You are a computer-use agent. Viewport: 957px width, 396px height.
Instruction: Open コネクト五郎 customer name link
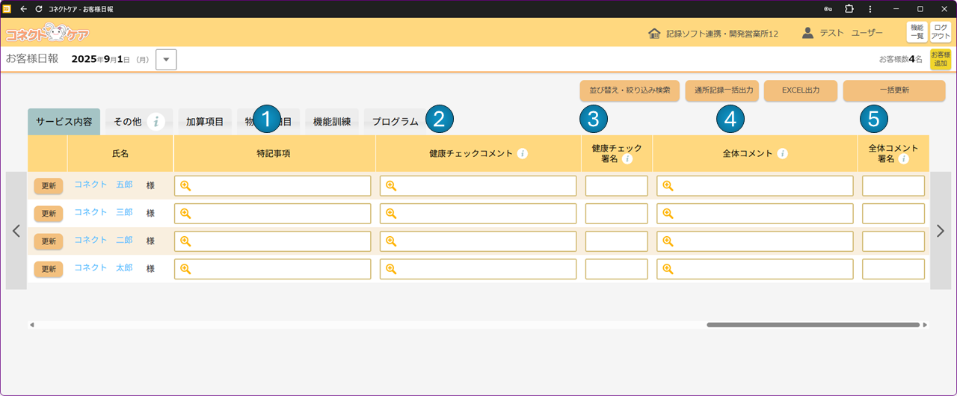[103, 185]
